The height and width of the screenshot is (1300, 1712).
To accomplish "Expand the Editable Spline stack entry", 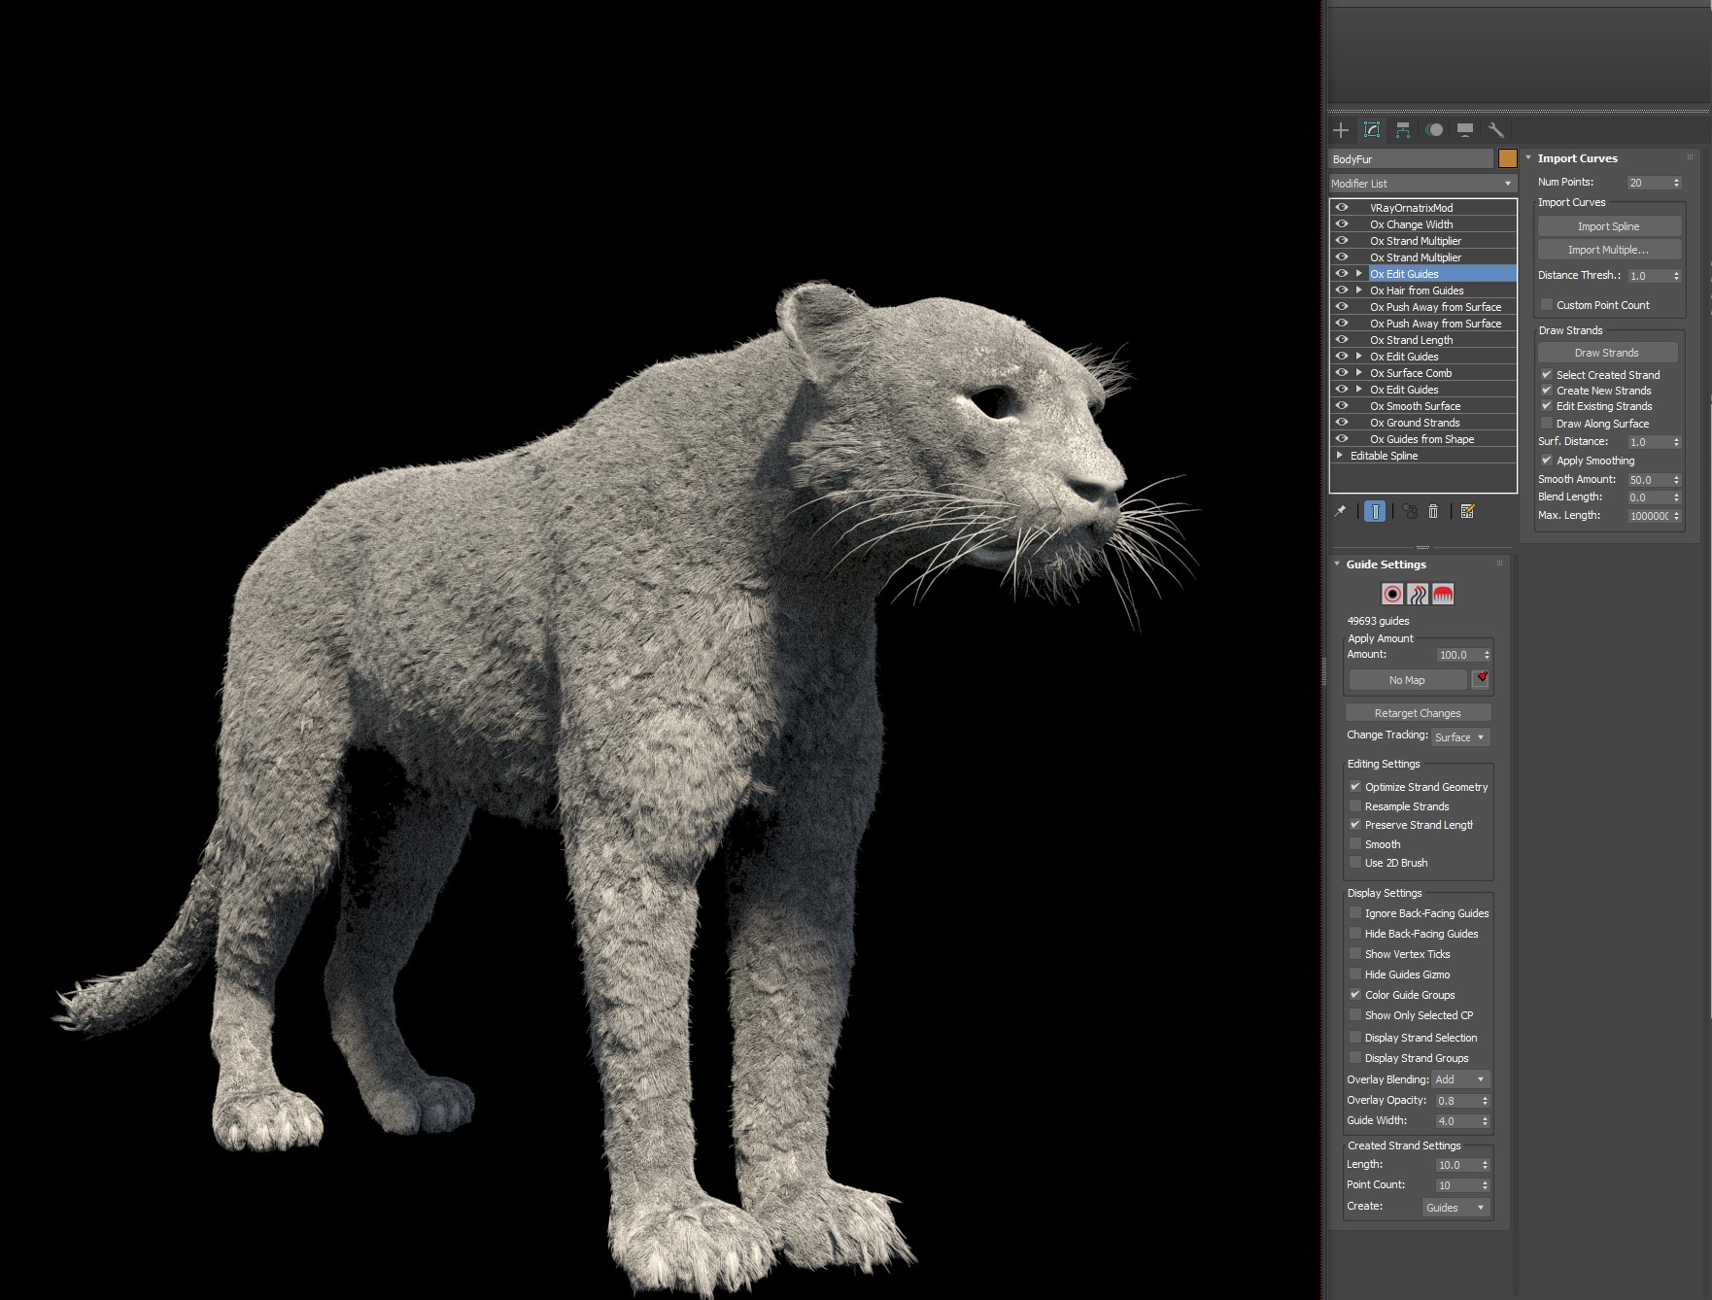I will (x=1340, y=456).
